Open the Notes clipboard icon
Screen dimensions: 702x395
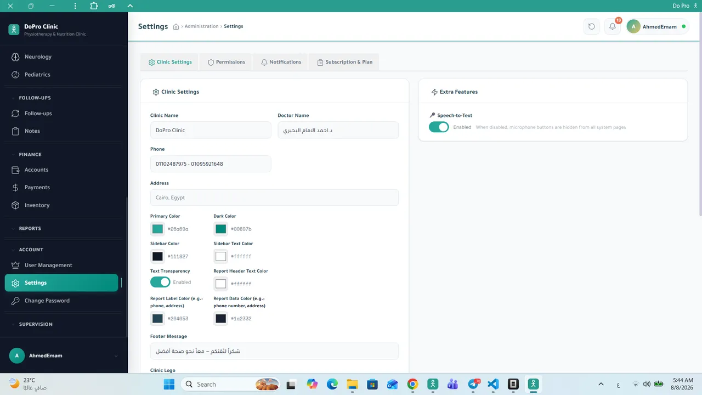pos(15,131)
